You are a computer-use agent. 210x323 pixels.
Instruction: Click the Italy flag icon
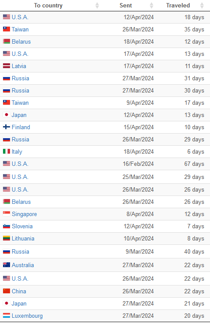[x=7, y=151]
